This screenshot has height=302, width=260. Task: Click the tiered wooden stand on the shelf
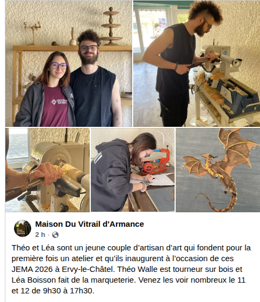point(111,26)
